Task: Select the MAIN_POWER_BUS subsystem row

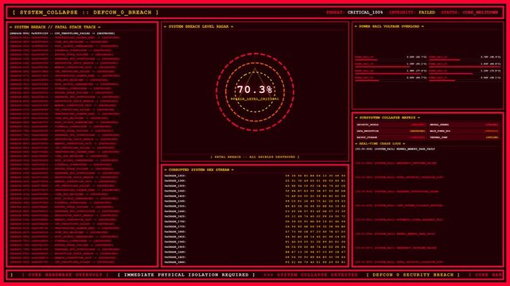Action: pos(464,131)
